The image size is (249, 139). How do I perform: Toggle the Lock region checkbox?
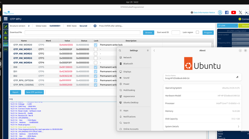(197, 32)
